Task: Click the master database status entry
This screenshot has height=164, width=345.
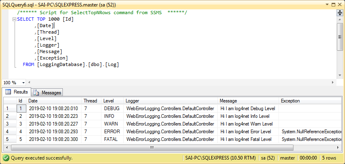Action: click(x=287, y=158)
